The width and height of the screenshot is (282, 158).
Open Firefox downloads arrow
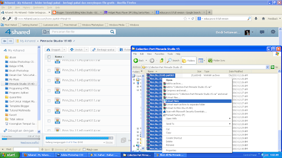click(x=256, y=18)
